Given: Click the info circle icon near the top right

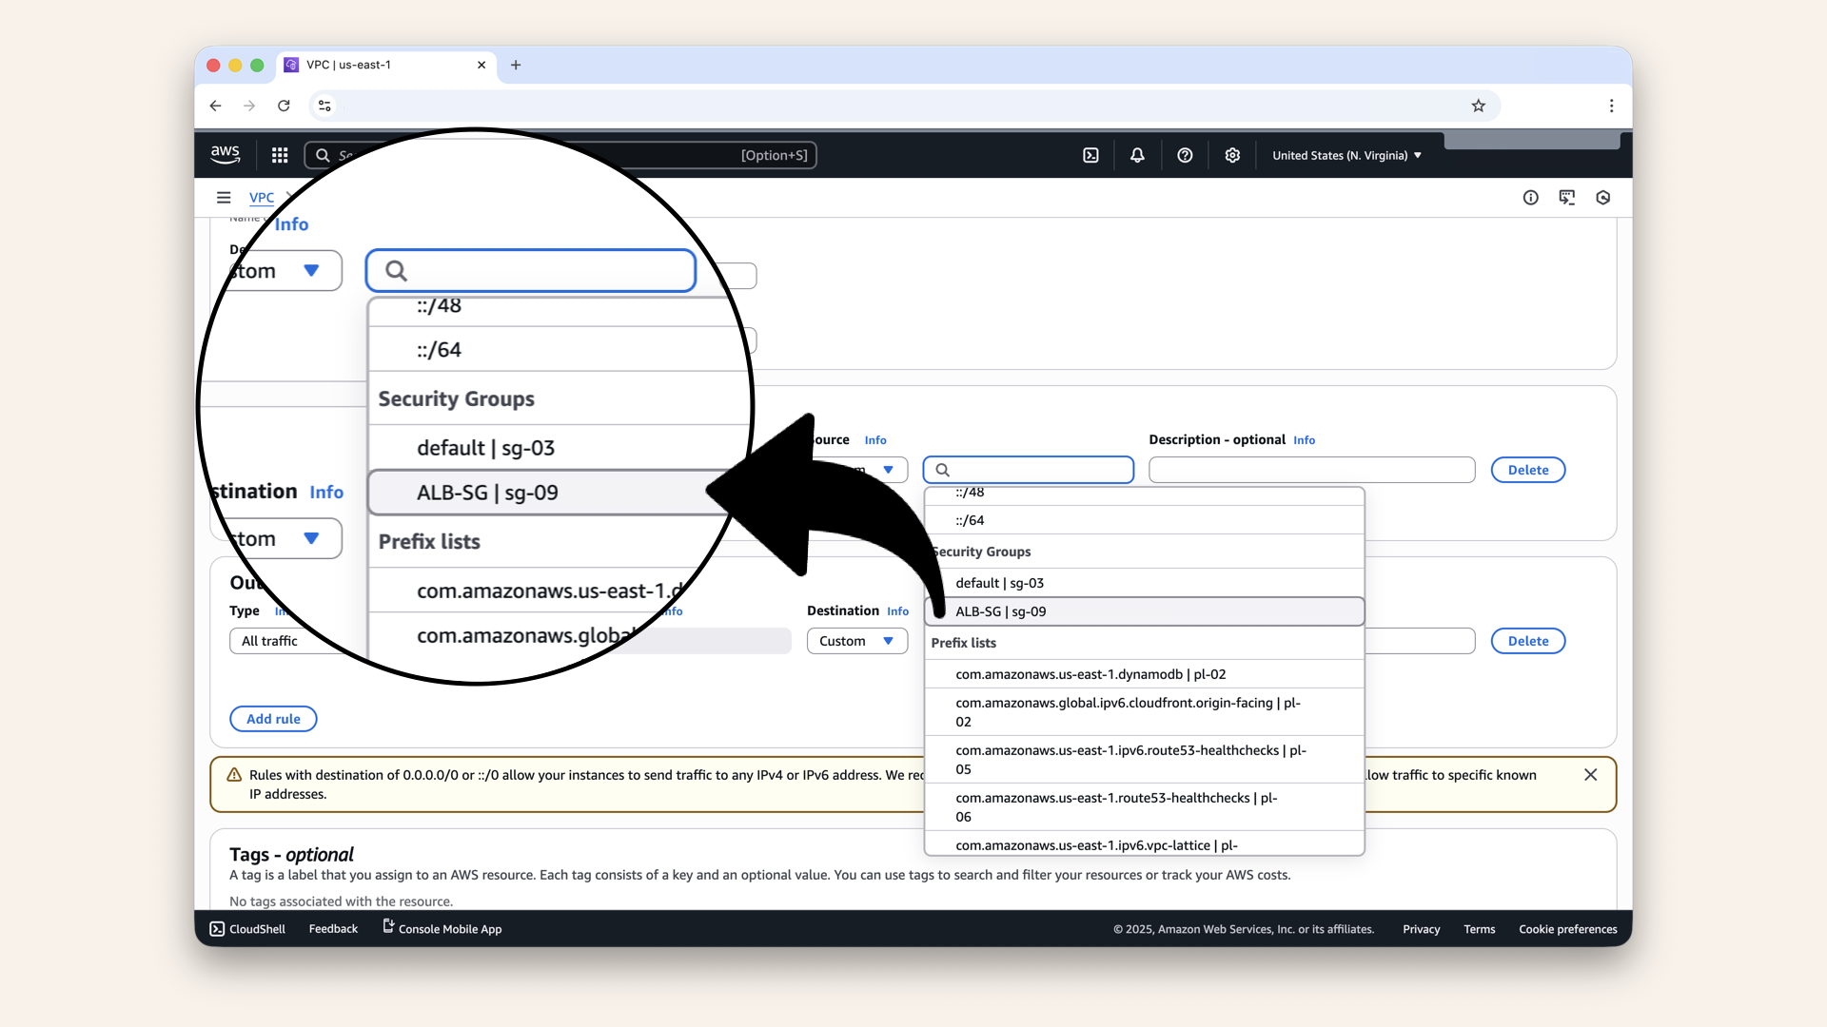Looking at the screenshot, I should [1531, 197].
